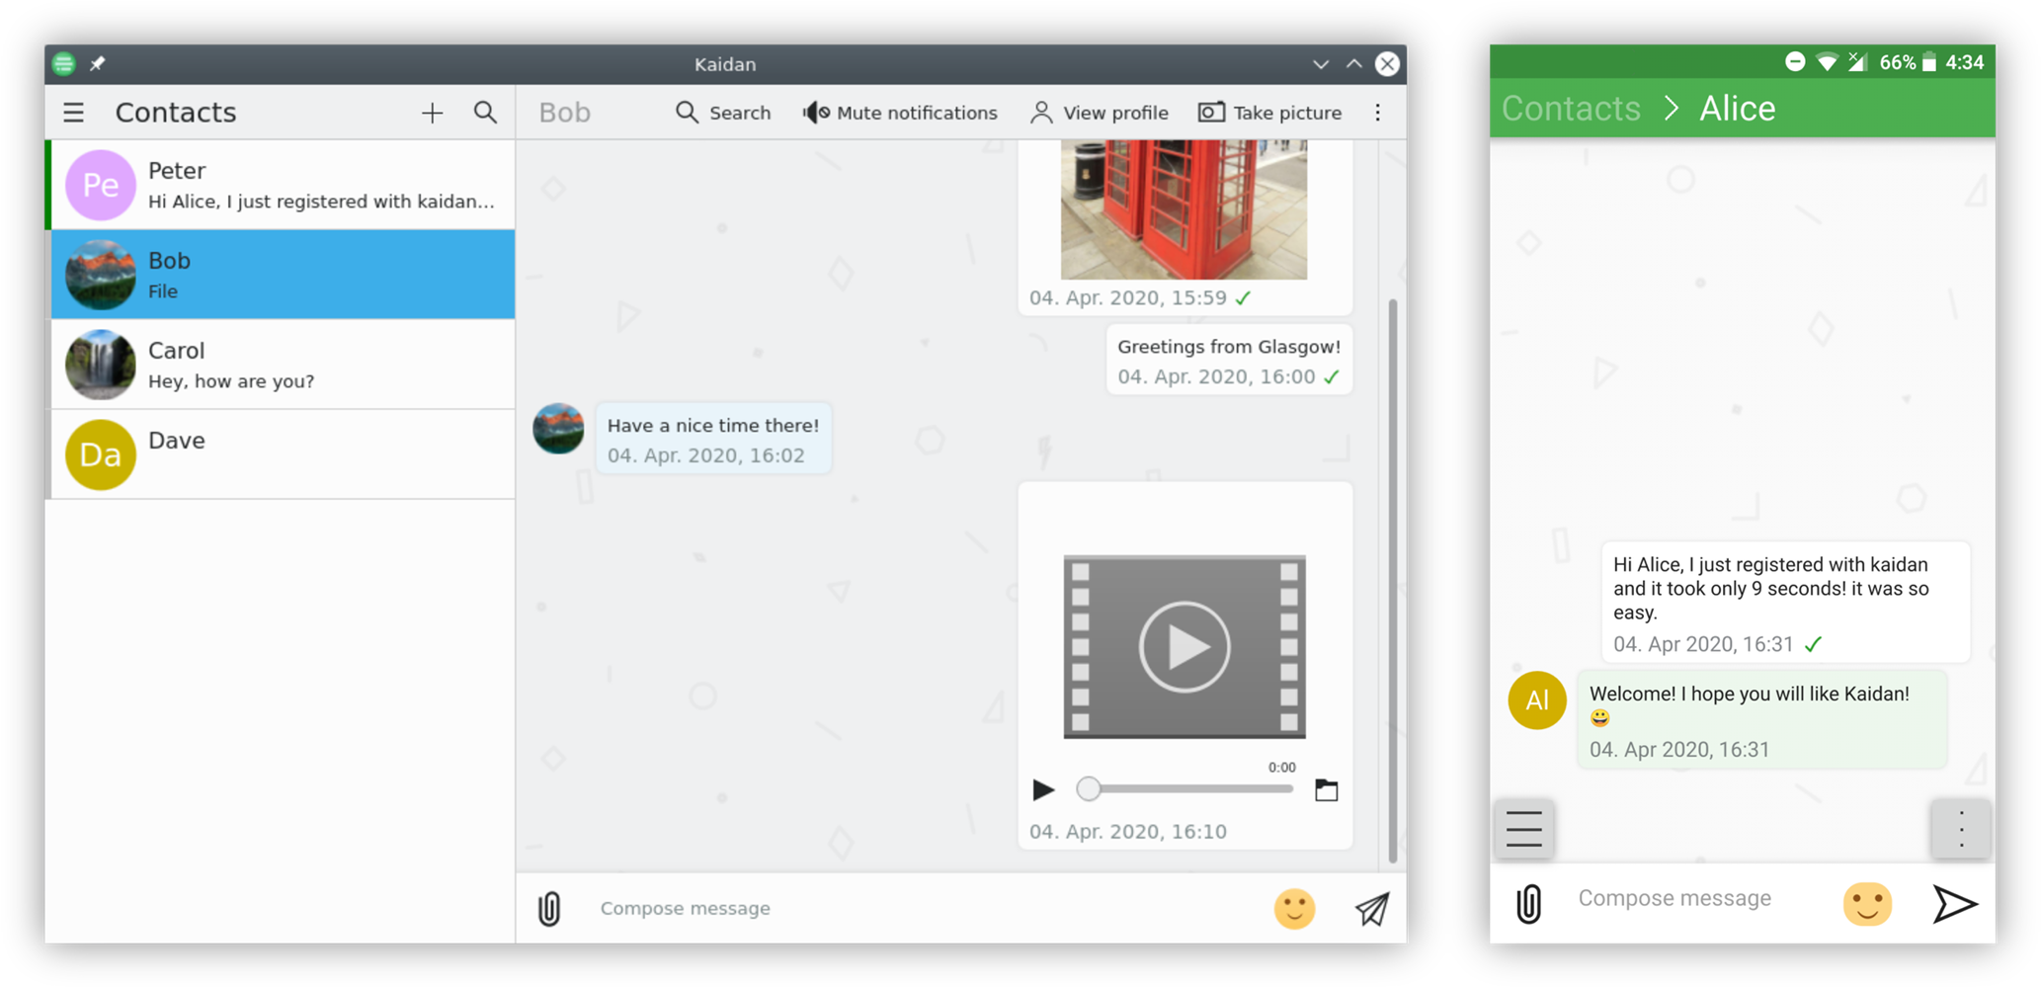
Task: Open the red phone booth photo
Action: (x=1184, y=209)
